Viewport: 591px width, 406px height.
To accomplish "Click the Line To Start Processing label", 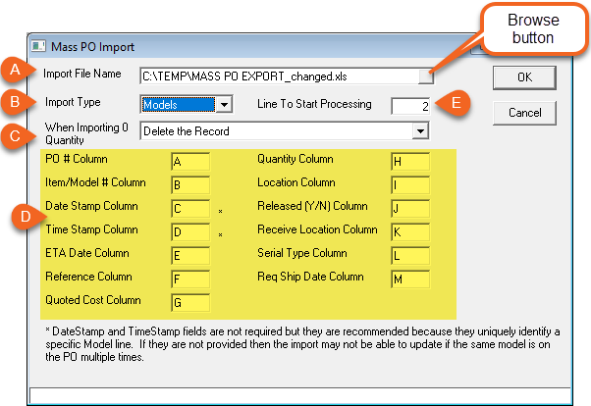I will pyautogui.click(x=314, y=104).
